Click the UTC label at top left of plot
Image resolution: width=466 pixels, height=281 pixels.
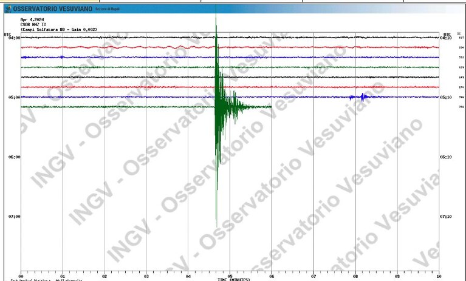(7, 35)
